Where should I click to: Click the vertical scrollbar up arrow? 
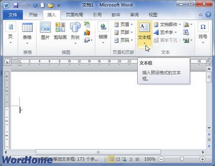[x=209, y=69]
